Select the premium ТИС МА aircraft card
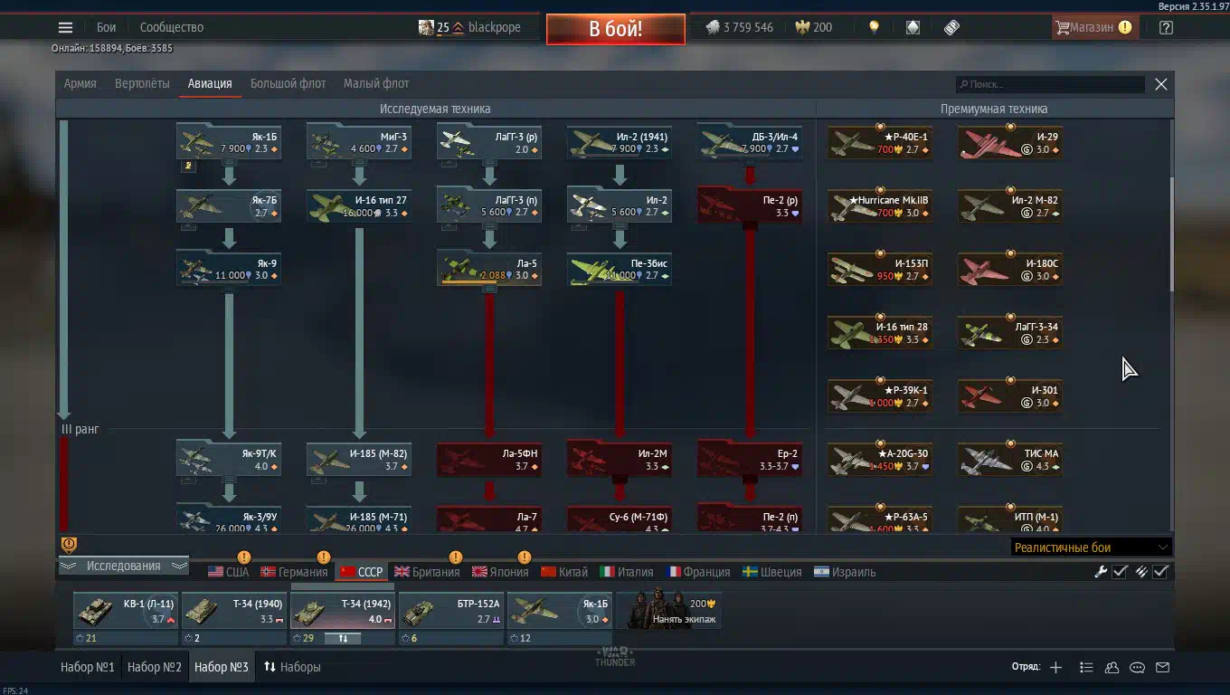This screenshot has width=1230, height=695. (x=1010, y=459)
